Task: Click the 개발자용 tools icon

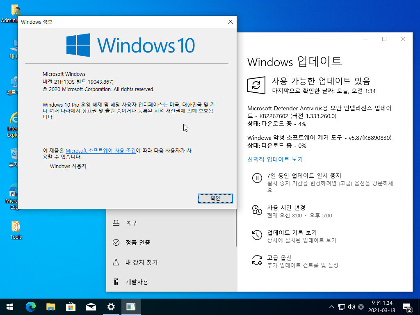Action: pyautogui.click(x=116, y=282)
